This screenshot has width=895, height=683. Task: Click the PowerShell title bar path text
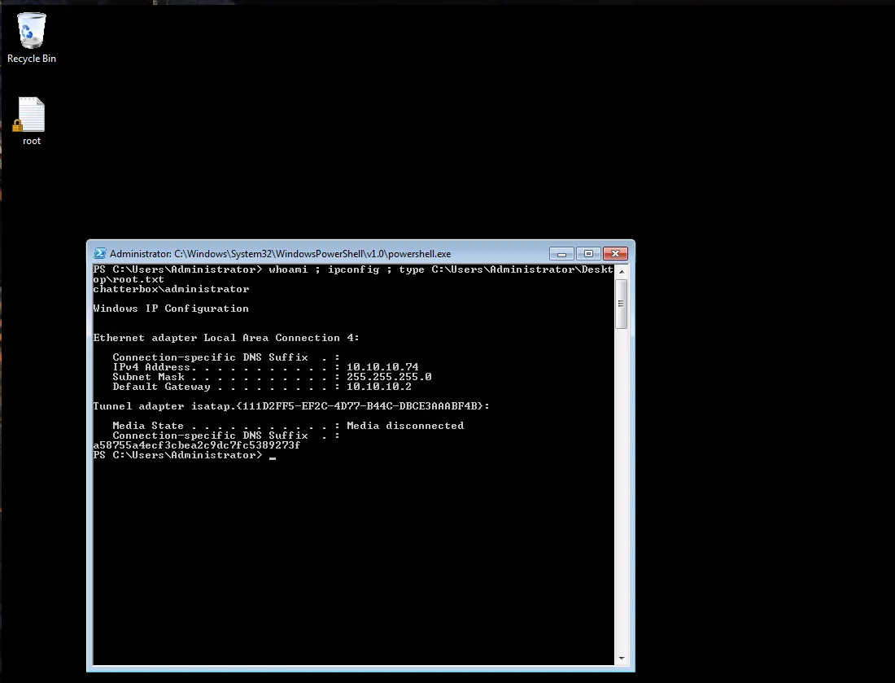tap(280, 254)
